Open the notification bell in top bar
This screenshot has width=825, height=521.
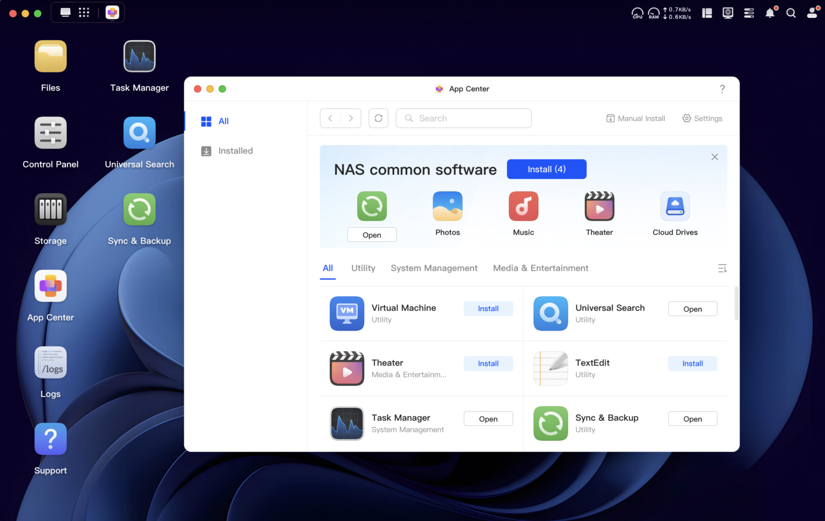coord(770,13)
